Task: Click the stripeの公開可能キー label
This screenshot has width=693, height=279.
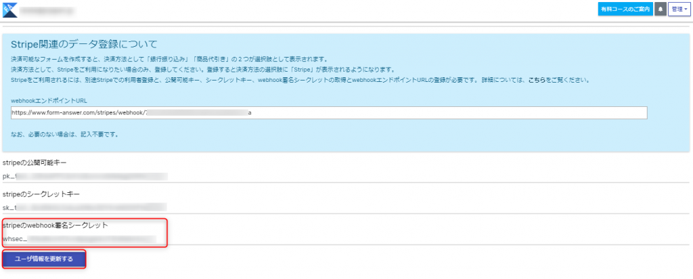Action: [35, 163]
